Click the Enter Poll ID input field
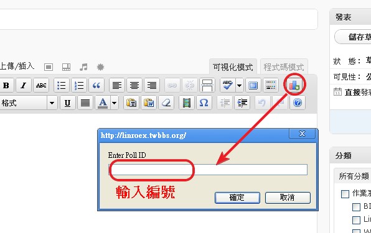This screenshot has width=371, height=233. tap(208, 170)
